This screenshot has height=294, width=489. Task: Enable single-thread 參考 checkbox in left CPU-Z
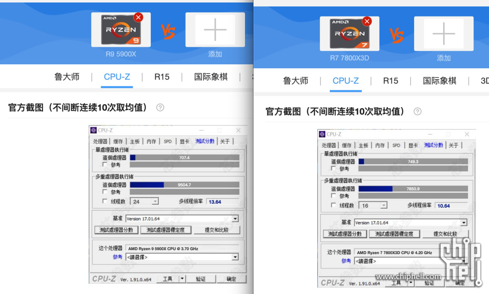pyautogui.click(x=105, y=164)
